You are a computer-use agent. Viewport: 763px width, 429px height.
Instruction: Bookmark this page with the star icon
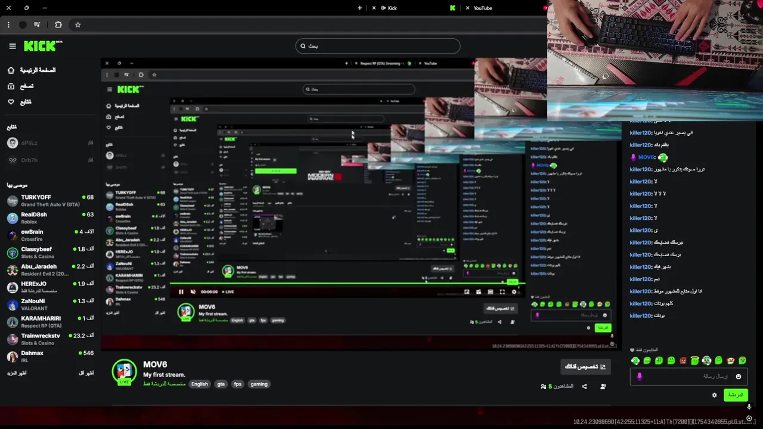coord(78,24)
